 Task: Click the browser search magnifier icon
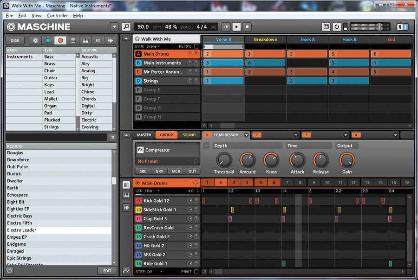tap(126, 27)
